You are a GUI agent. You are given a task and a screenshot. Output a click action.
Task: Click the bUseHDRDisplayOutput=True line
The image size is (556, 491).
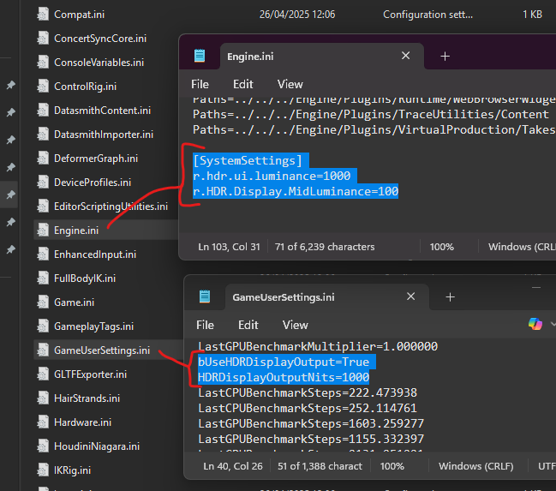284,362
